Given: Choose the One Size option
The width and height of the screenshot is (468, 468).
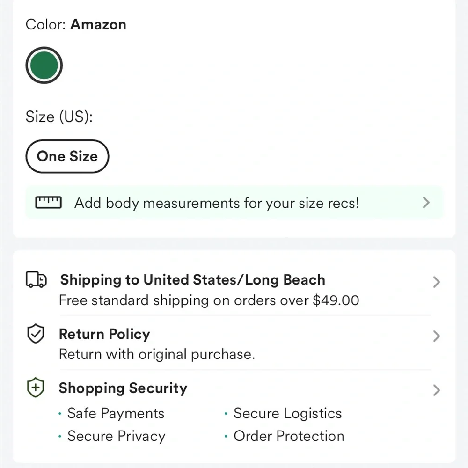Looking at the screenshot, I should (67, 156).
